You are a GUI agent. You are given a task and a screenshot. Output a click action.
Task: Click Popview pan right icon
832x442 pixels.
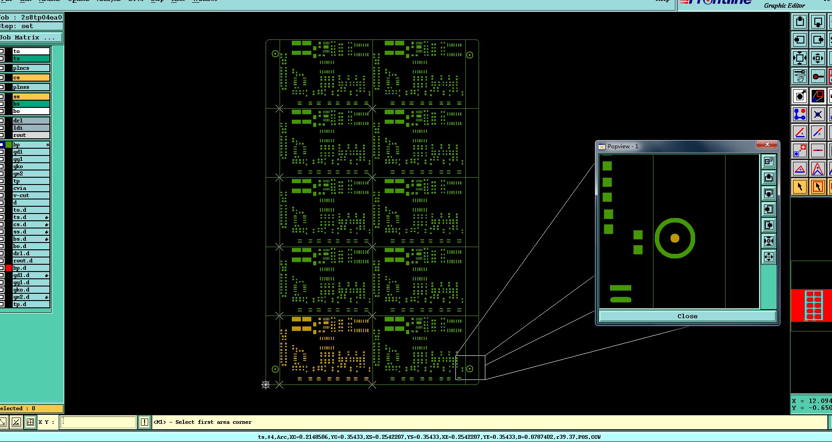pyautogui.click(x=769, y=225)
